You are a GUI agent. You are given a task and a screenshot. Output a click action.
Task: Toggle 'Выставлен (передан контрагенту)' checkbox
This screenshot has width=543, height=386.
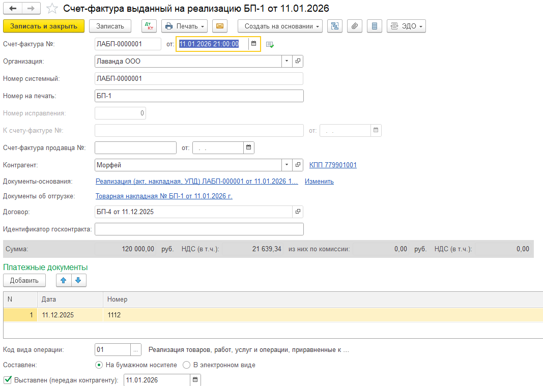[x=8, y=379]
